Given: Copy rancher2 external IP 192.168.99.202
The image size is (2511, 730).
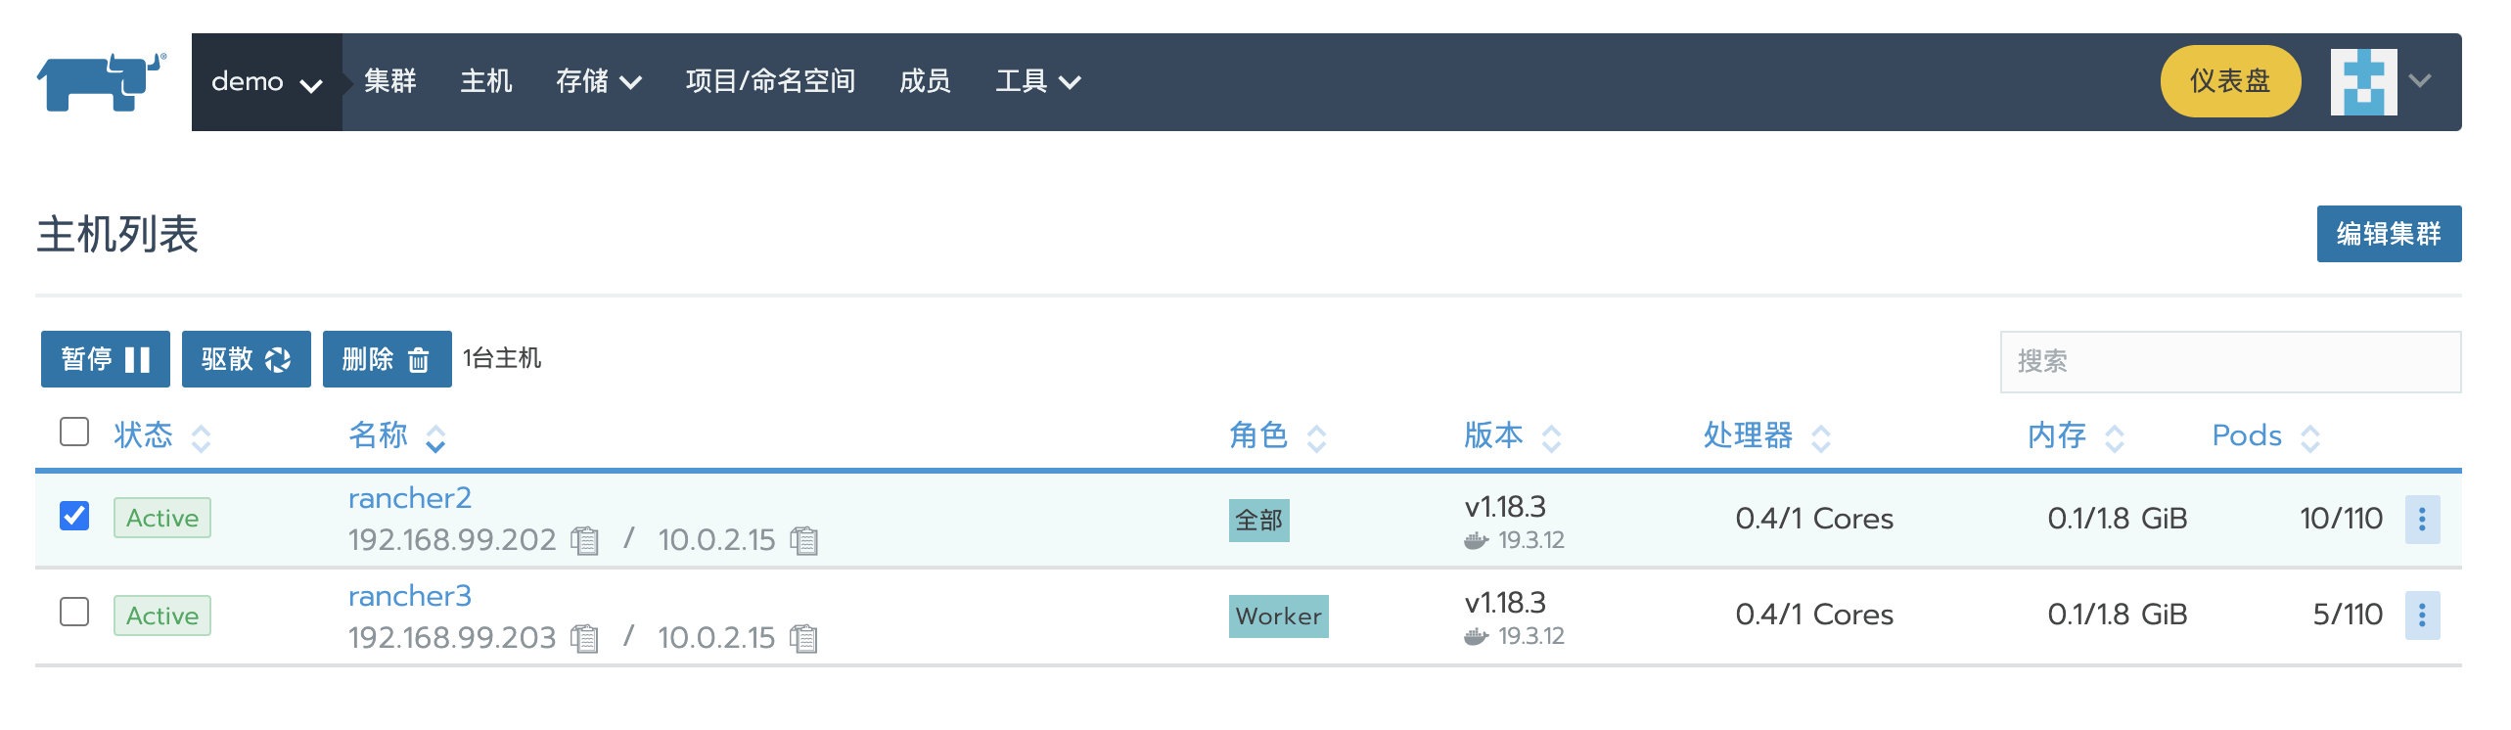Looking at the screenshot, I should (x=584, y=540).
